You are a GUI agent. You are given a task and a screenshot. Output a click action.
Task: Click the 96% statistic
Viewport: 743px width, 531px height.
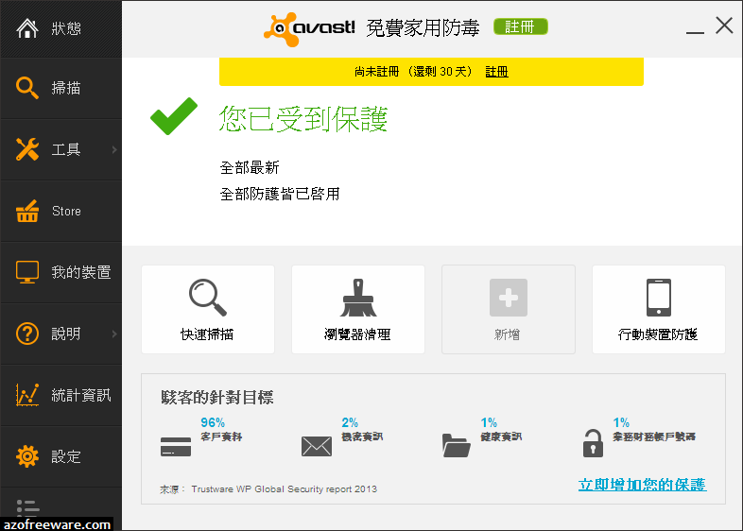pyautogui.click(x=213, y=422)
